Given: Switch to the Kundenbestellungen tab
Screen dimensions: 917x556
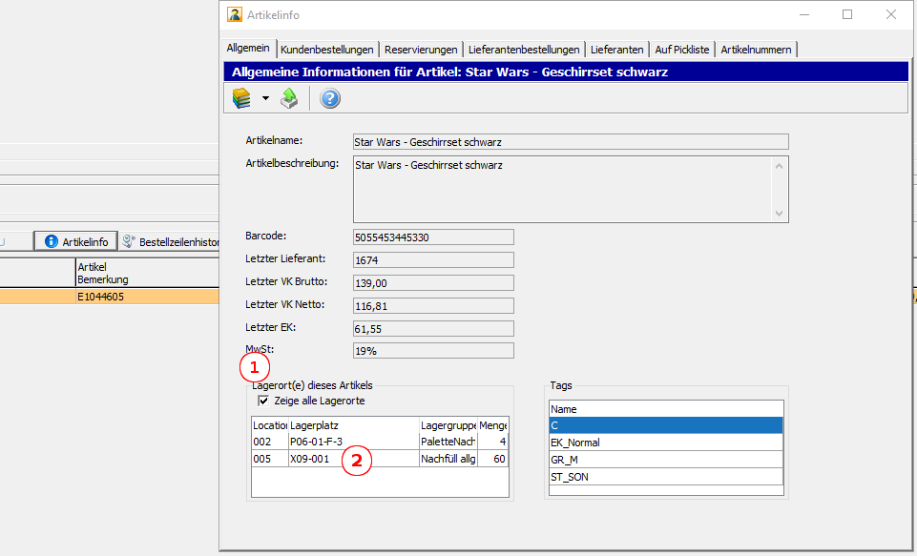Looking at the screenshot, I should coord(328,50).
